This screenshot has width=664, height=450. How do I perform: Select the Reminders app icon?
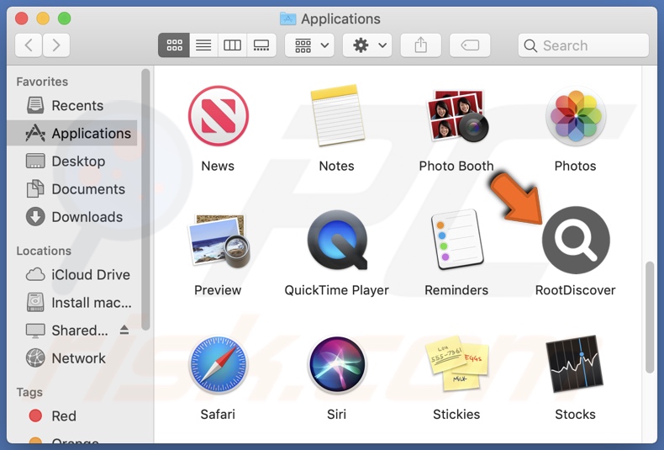(456, 241)
